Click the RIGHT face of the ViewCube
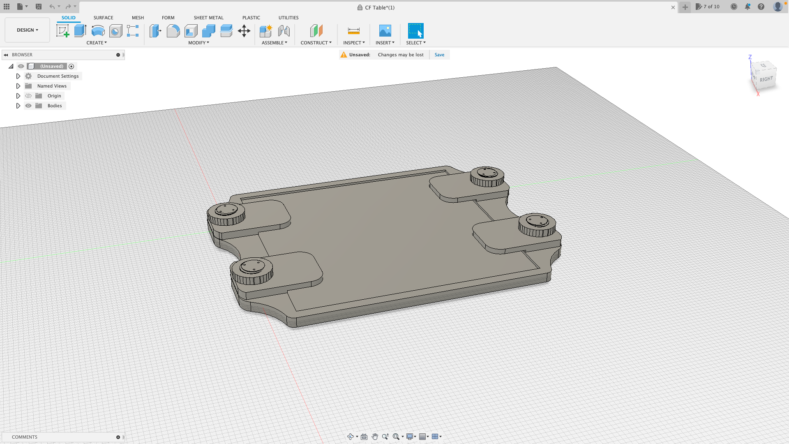This screenshot has height=444, width=789. 766,79
